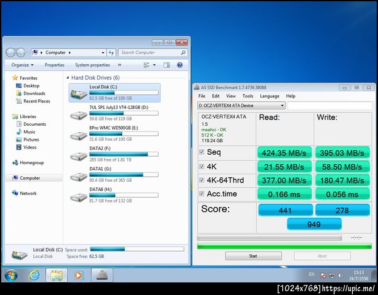The image size is (378, 295).
Task: Go forward with the Explorer forward arrow
Action: tap(21, 52)
